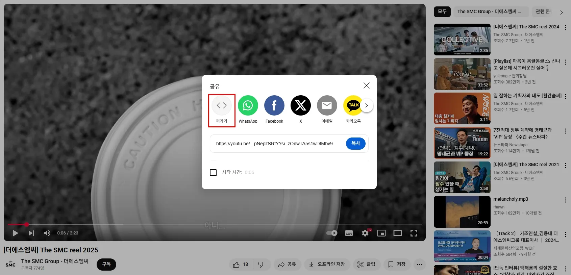Seek using the video progress bar
571x275 pixels.
coord(215,224)
